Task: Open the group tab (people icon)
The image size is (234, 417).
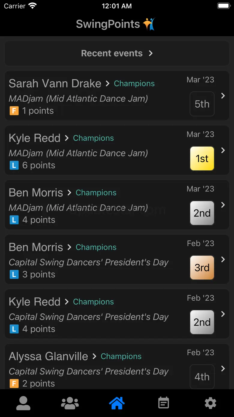Action: [70, 403]
